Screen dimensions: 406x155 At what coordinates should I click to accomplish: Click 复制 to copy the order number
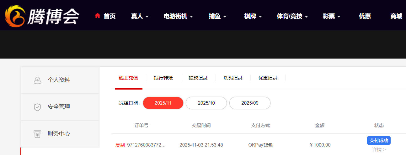pyautogui.click(x=120, y=145)
